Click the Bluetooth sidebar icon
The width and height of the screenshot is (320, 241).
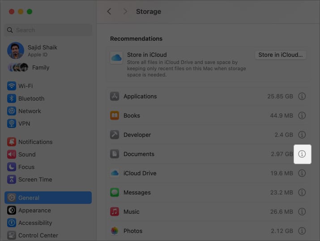(x=12, y=98)
